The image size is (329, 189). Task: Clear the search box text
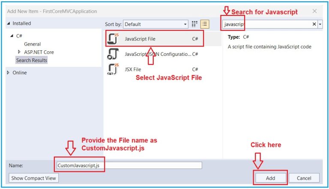pyautogui.click(x=314, y=24)
